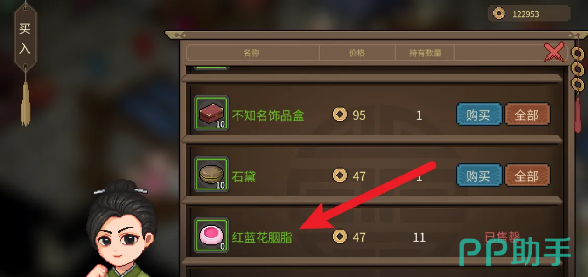588x277 pixels.
Task: Open the 买入 hanging sign tab
Action: (x=25, y=38)
